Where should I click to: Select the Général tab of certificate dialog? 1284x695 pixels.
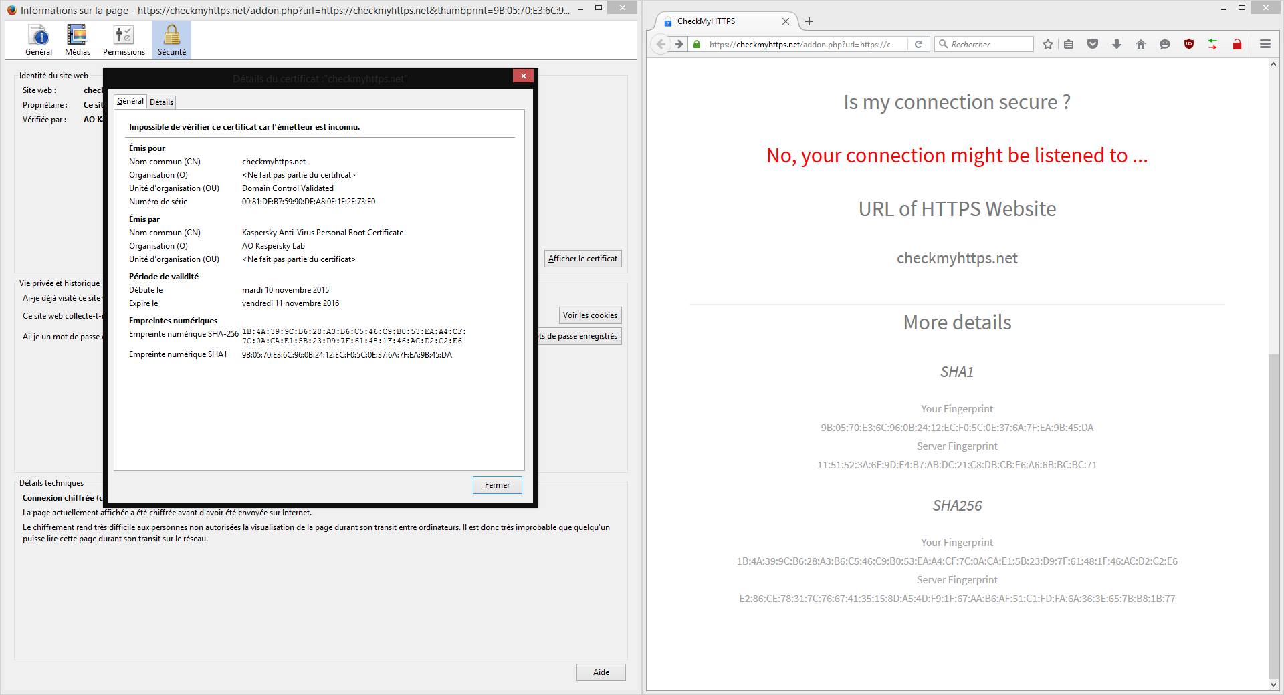(130, 101)
